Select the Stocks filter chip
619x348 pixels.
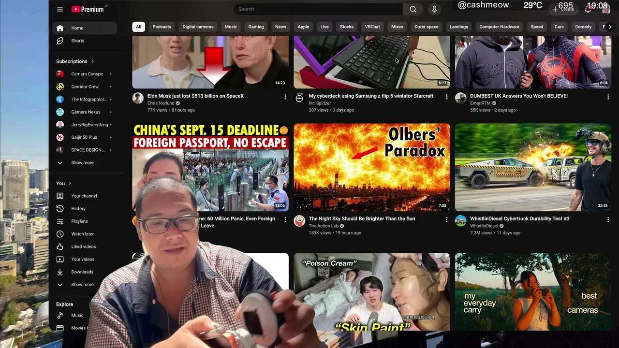[347, 27]
